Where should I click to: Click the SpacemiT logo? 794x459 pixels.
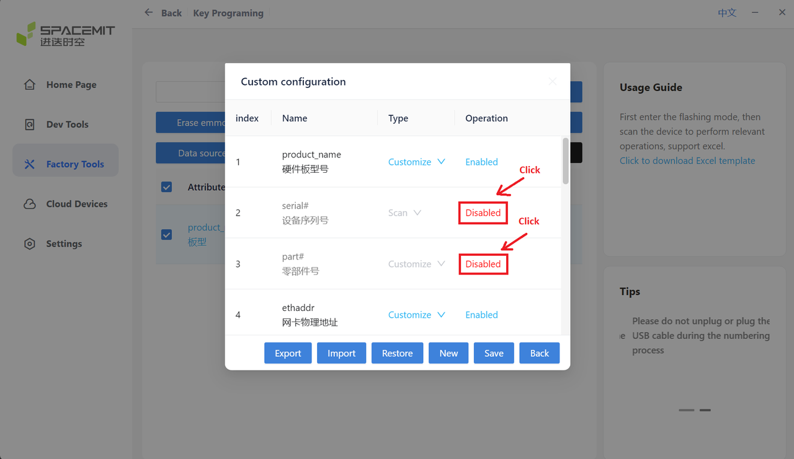(x=65, y=34)
